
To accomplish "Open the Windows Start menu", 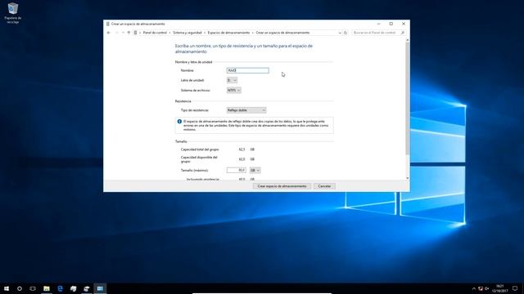I will click(x=7, y=288).
